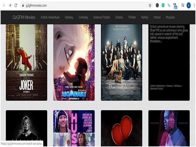This screenshot has width=196, height=147.
Task: Open the Comedy category
Action: pos(83,17)
